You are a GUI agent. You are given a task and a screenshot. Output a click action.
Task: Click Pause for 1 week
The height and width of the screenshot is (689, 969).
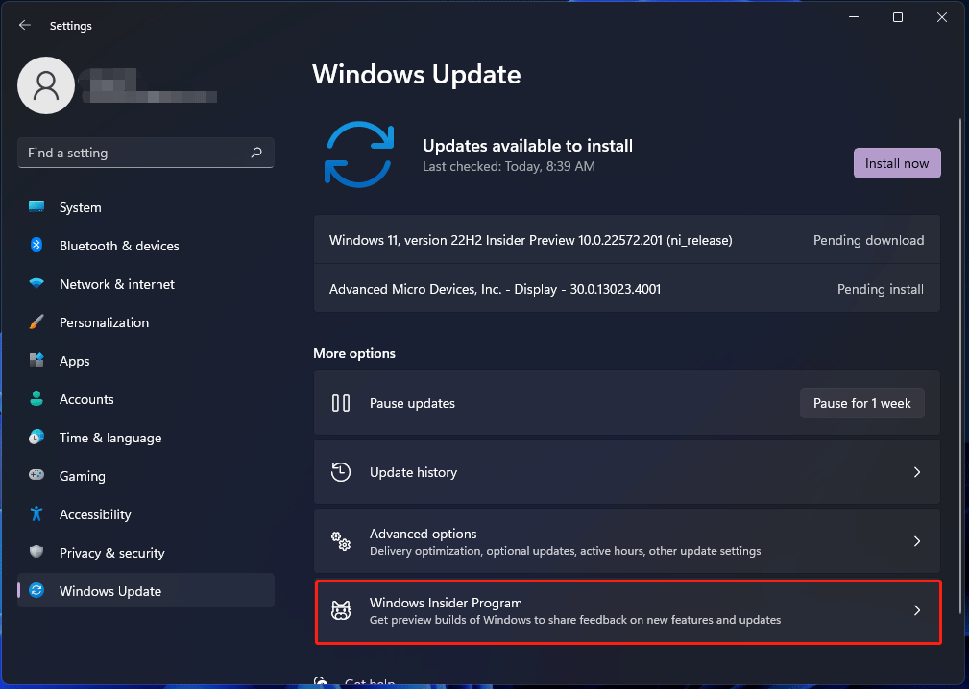pos(861,403)
